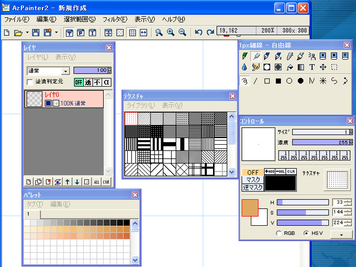The height and width of the screenshot is (267, 356).
Task: Choose the hollow circle draw shape
Action: (289, 80)
